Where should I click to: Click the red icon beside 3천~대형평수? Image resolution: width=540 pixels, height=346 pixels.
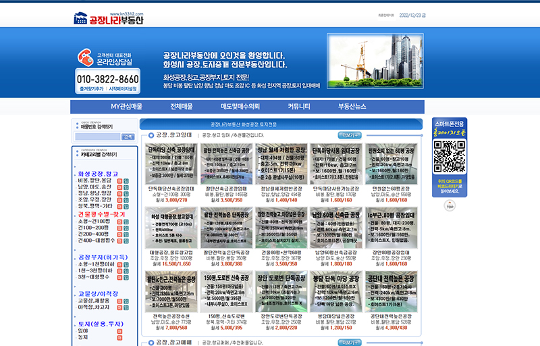[119, 278]
